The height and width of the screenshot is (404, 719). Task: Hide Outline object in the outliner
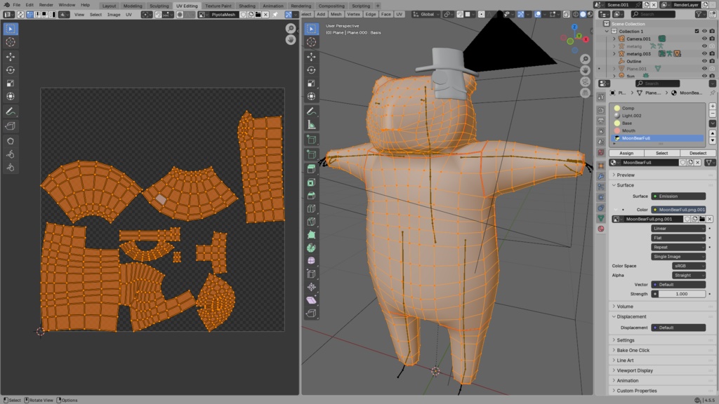point(704,61)
